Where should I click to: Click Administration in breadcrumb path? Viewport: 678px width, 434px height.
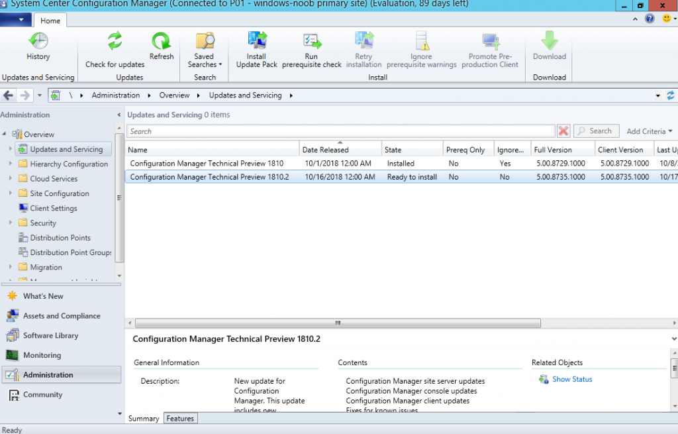[x=115, y=95]
